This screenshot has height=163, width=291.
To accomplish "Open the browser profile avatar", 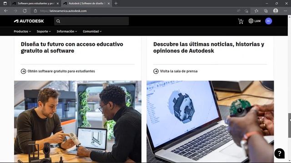I will click(x=276, y=11).
